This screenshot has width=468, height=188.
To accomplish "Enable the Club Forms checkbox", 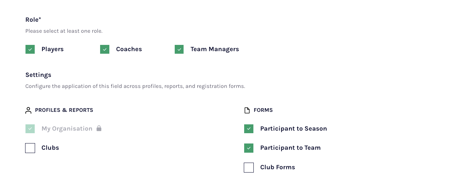I will click(249, 167).
